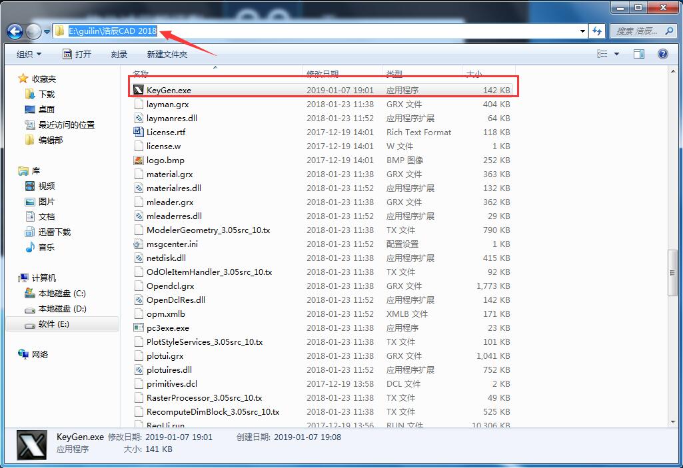Image resolution: width=683 pixels, height=468 pixels.
Task: Click the refresh button beside address bar
Action: pyautogui.click(x=597, y=31)
